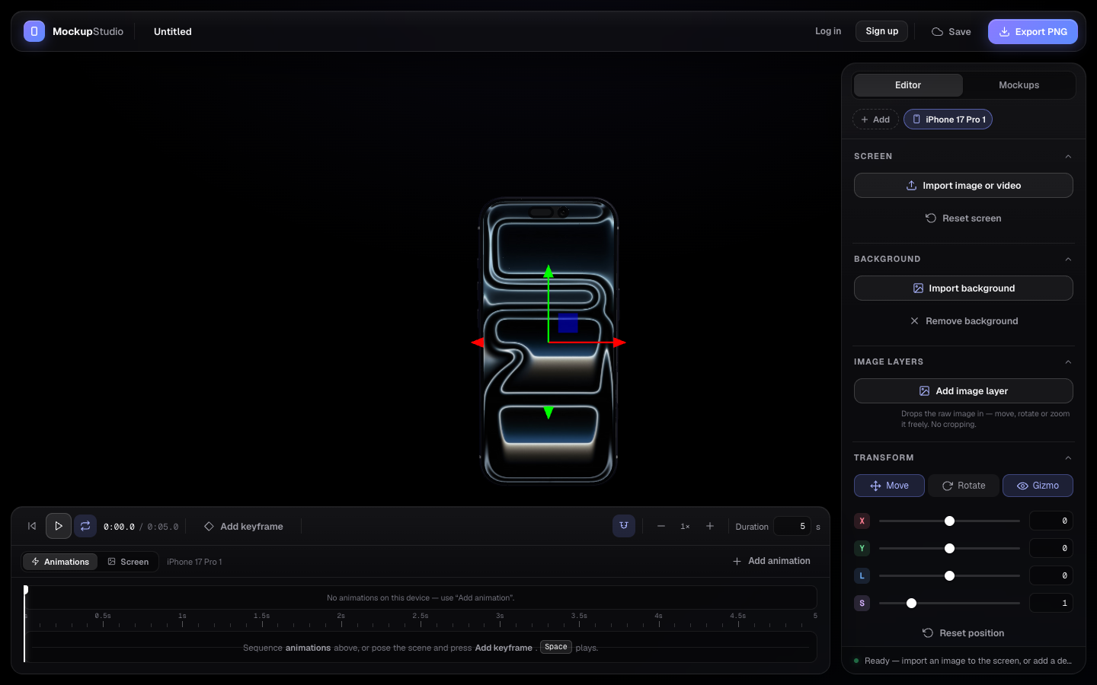Click the Save cloud button

tap(951, 31)
